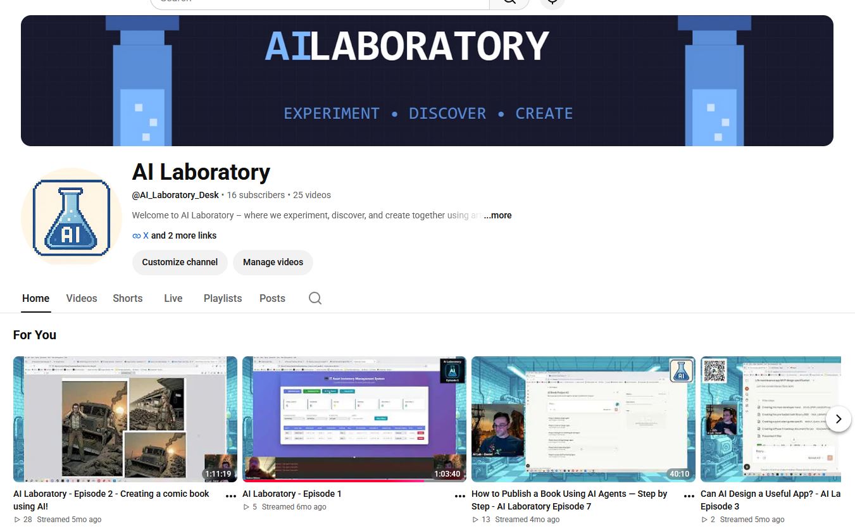Image resolution: width=855 pixels, height=531 pixels.
Task: Click the 40:10 duration badge
Action: click(x=679, y=473)
